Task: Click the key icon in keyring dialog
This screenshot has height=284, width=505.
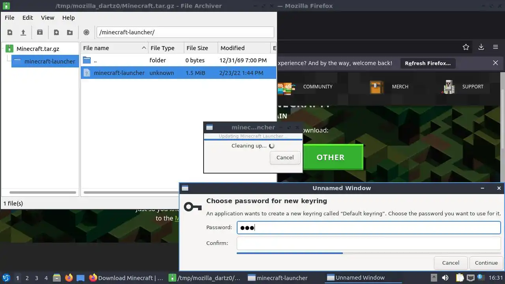Action: 193,207
